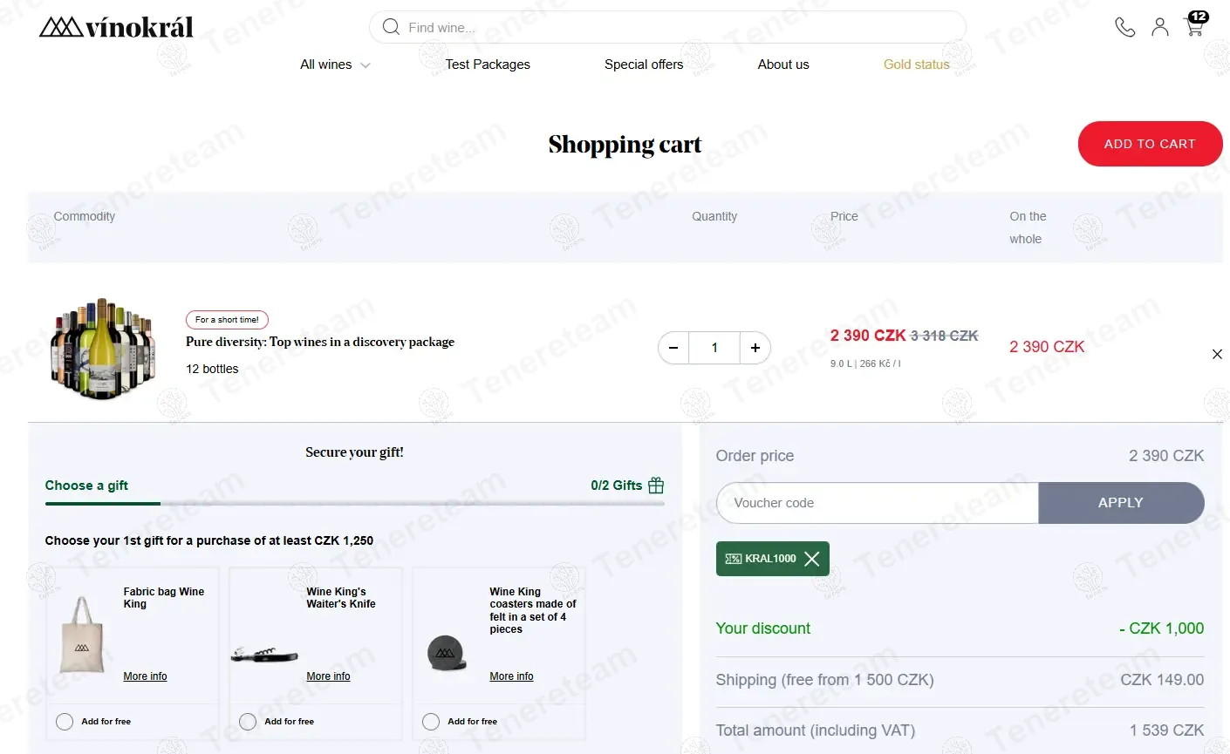Click the 'CZK 149.00' shipping value
This screenshot has height=754, width=1230.
pyautogui.click(x=1162, y=680)
